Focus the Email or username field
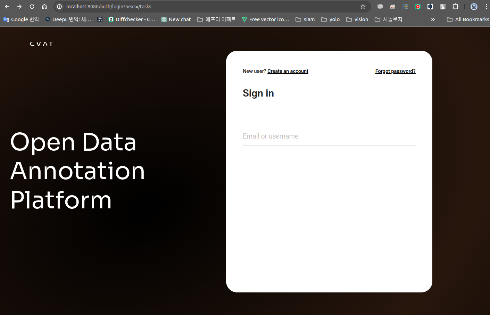490x315 pixels. [329, 136]
